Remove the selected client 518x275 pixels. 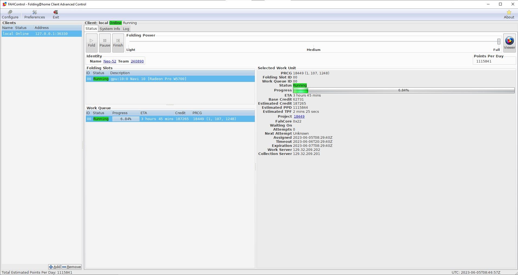[71, 267]
